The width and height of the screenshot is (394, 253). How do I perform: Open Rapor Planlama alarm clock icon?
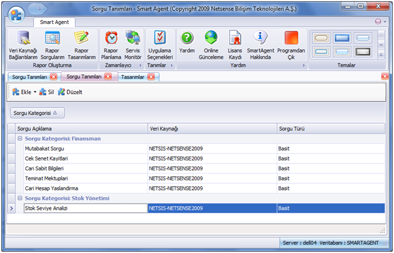(111, 38)
